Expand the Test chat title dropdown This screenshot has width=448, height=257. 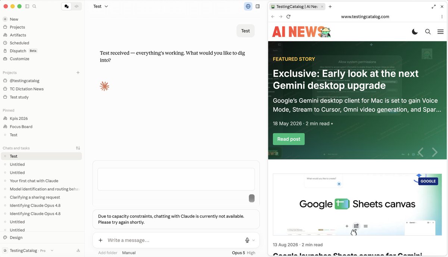(101, 6)
